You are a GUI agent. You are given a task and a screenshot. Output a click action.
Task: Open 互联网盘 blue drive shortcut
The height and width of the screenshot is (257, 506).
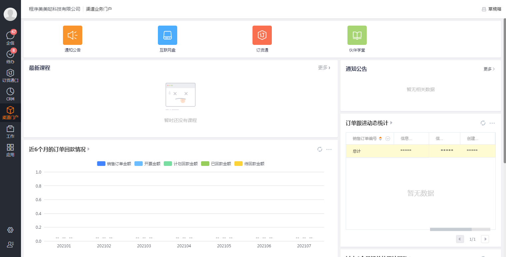(x=168, y=35)
